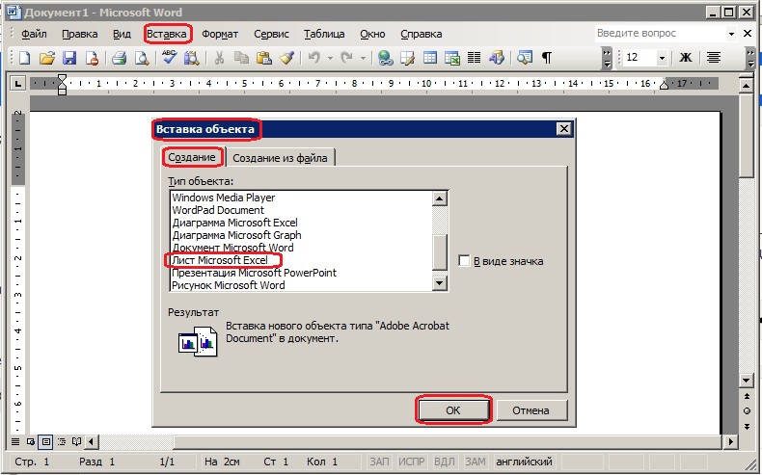Image resolution: width=762 pixels, height=475 pixels.
Task: Insert a hyperlink with globe icon
Action: [x=386, y=58]
